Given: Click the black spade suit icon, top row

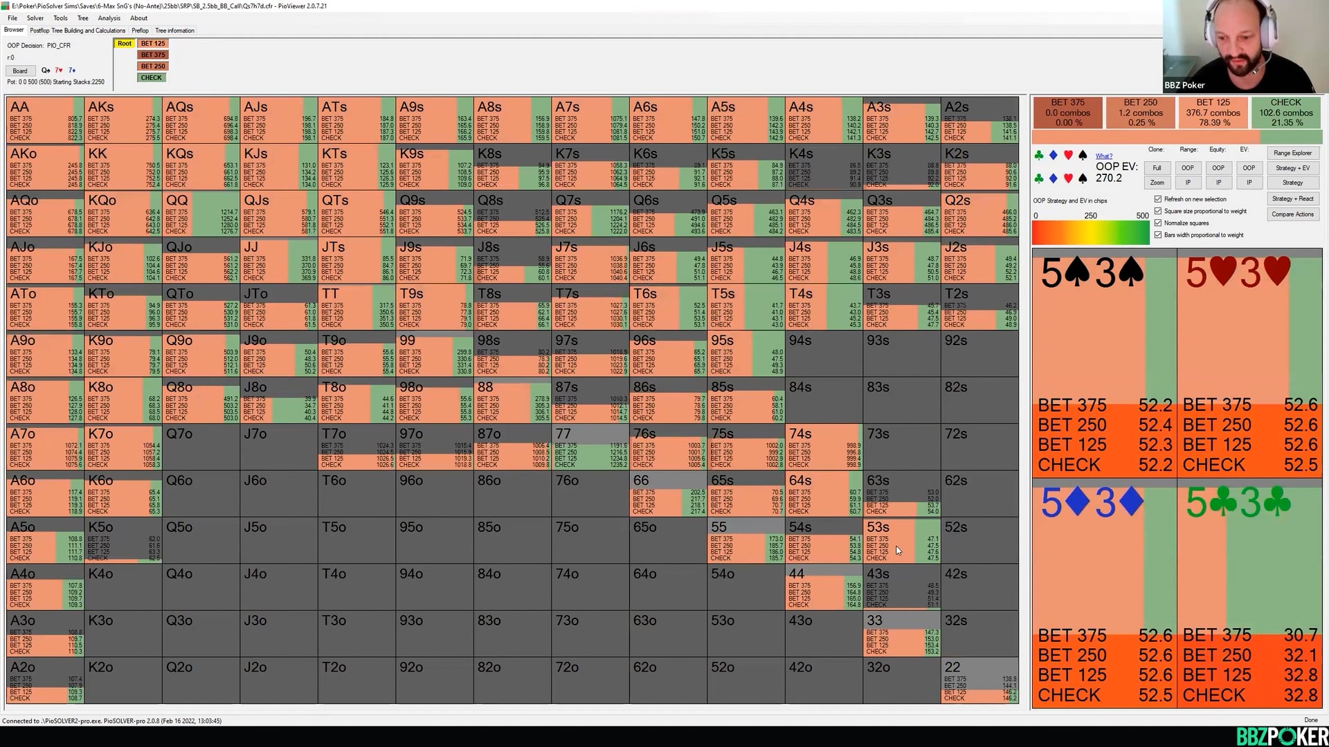Looking at the screenshot, I should tap(1083, 156).
